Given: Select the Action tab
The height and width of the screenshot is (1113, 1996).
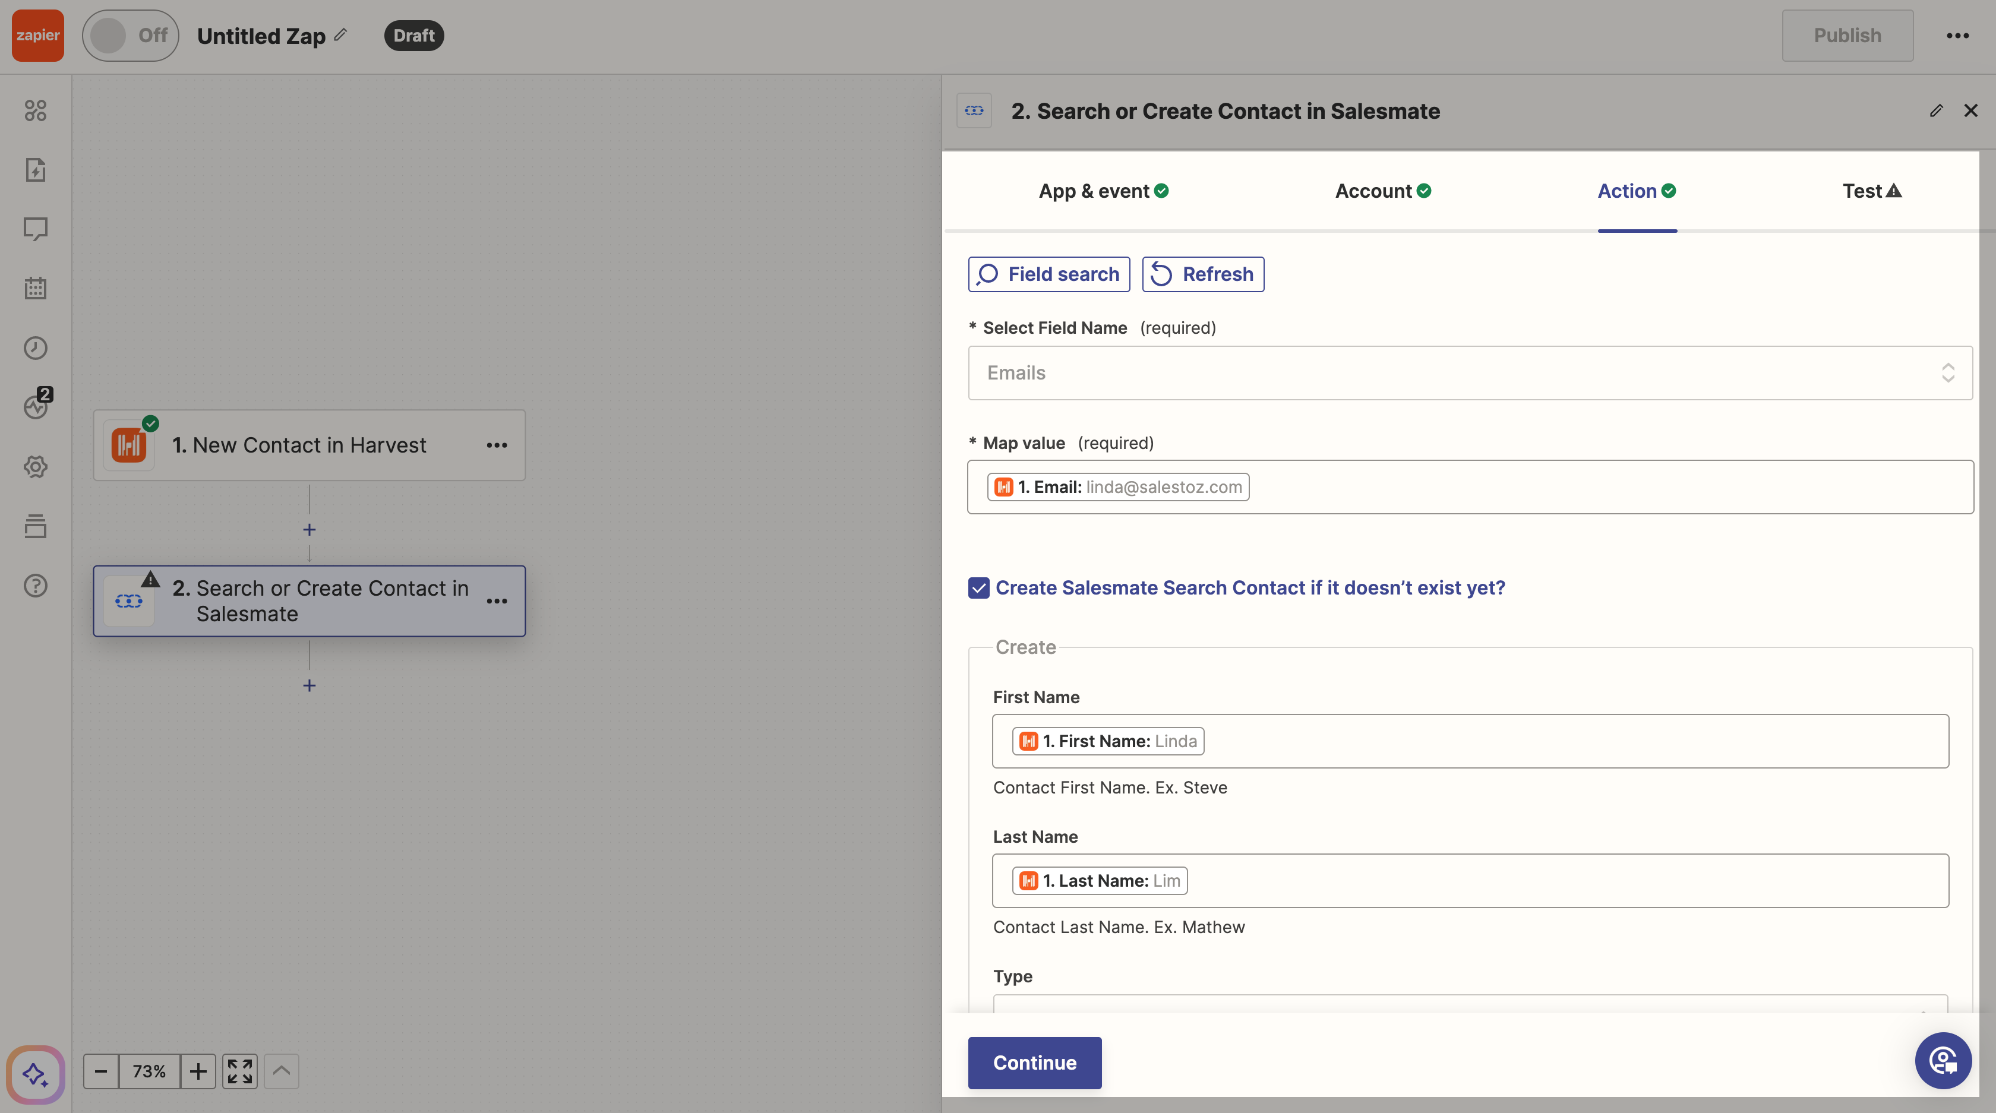Looking at the screenshot, I should click(x=1637, y=191).
